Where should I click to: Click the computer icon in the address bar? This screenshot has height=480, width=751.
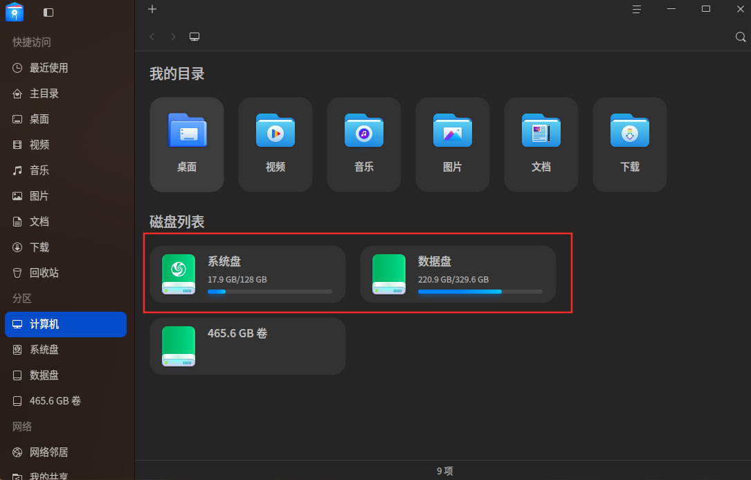click(194, 37)
